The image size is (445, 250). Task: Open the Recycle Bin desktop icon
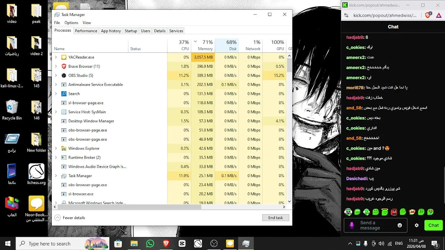point(12,110)
